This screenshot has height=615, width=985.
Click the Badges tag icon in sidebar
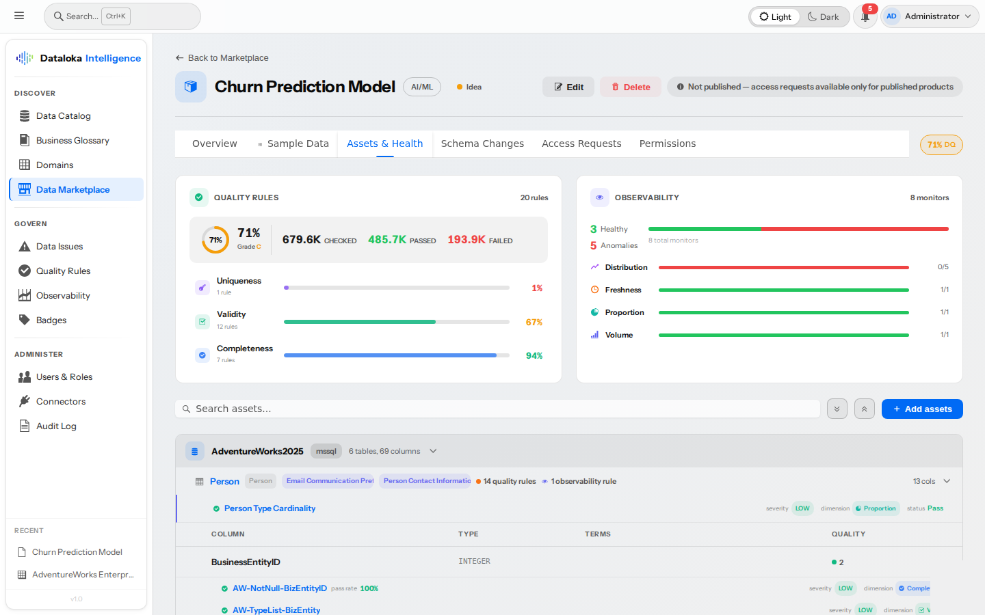click(25, 320)
